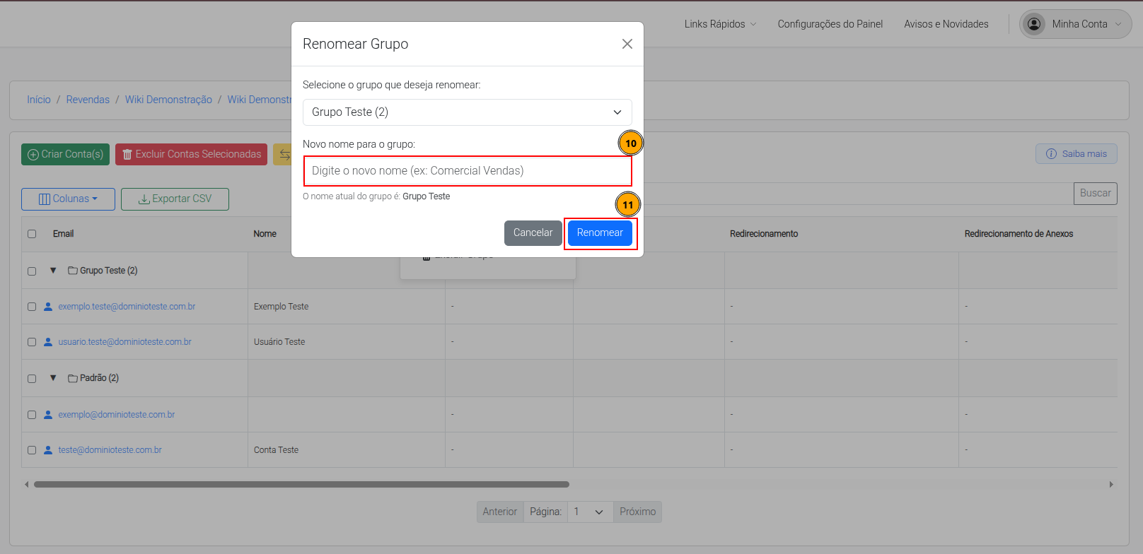Open teste@dominioteste.com.br account link

pos(110,450)
